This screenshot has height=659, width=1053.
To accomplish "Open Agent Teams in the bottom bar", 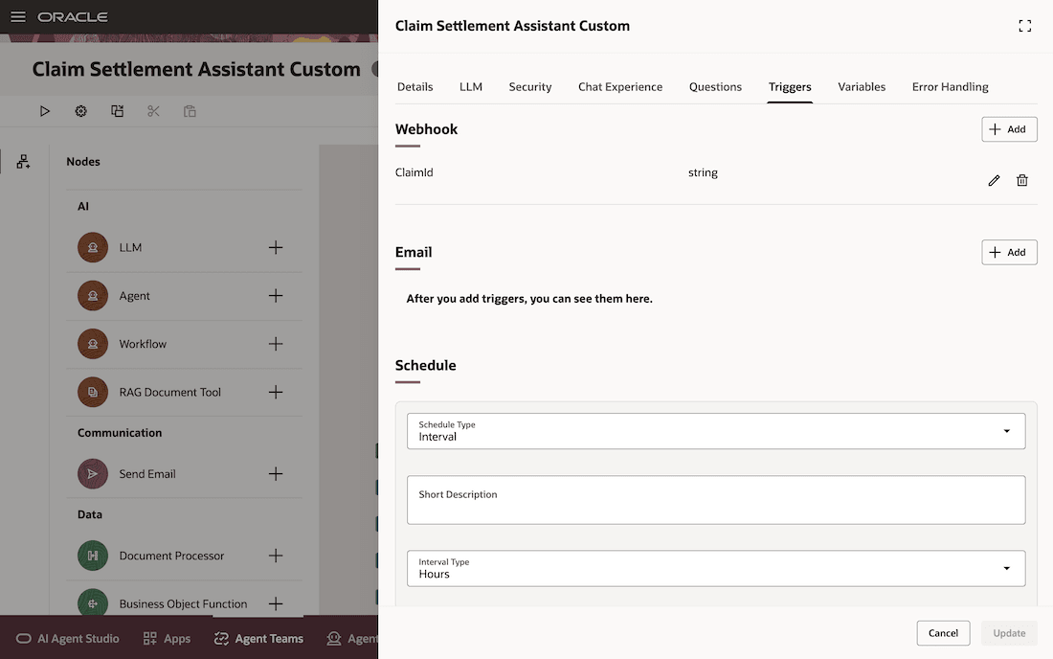I will 258,638.
